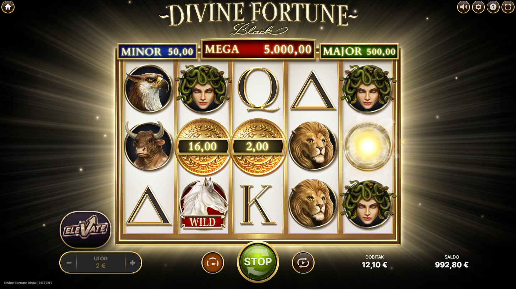Image resolution: width=516 pixels, height=289 pixels.
Task: Click the glowing orb on the last reel
Action: (x=368, y=146)
